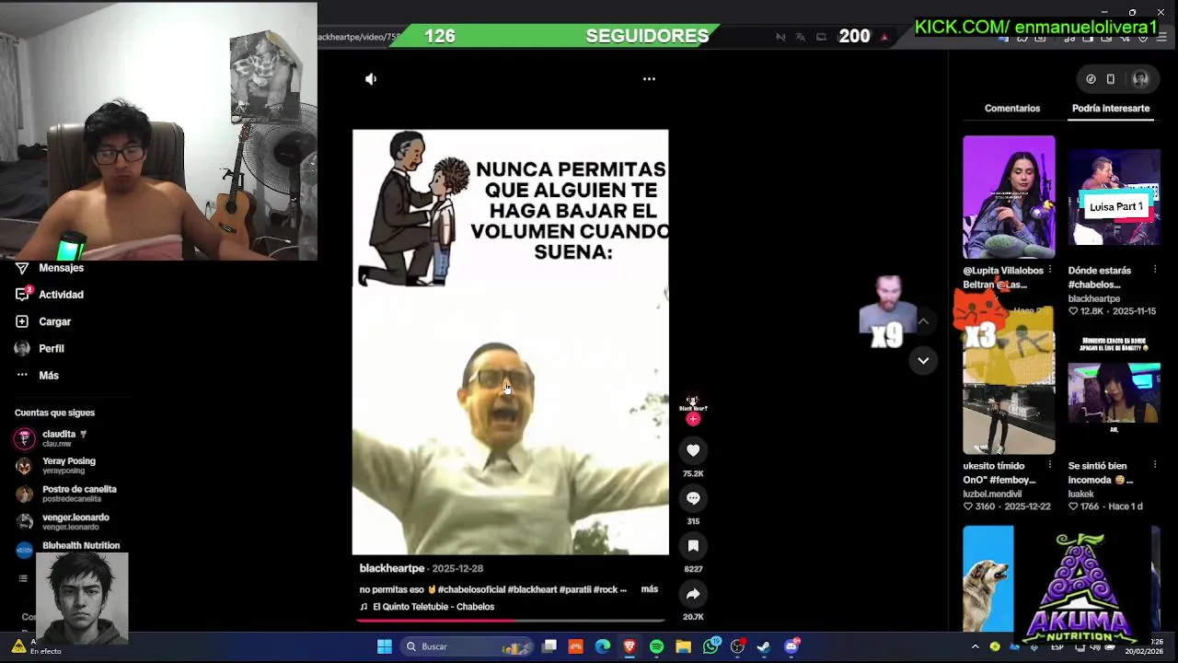The image size is (1178, 663).
Task: Open the wolf video thumbnail in recommendations
Action: coord(988,578)
